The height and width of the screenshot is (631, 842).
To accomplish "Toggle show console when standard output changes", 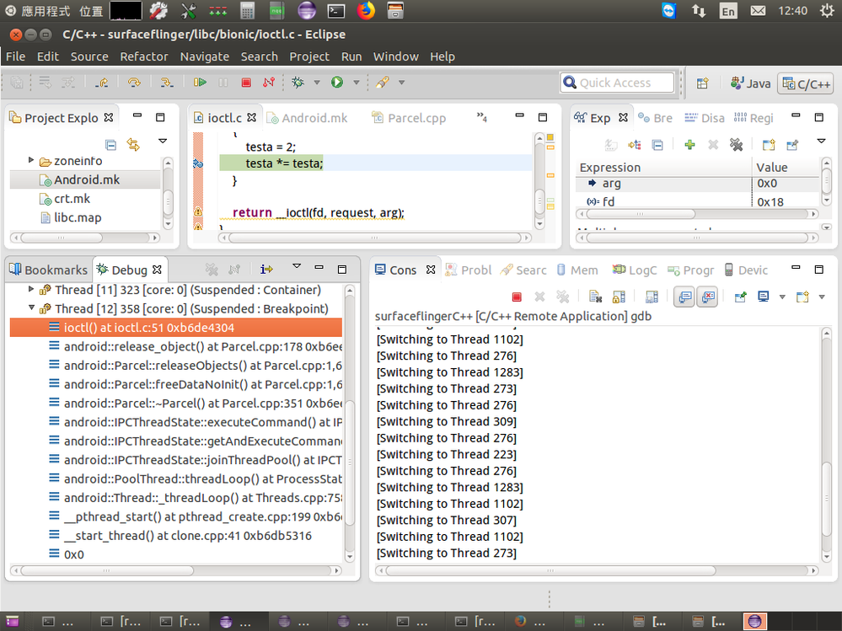I will (684, 297).
